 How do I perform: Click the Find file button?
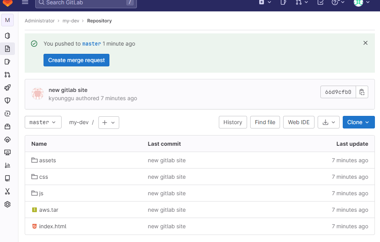coord(265,122)
